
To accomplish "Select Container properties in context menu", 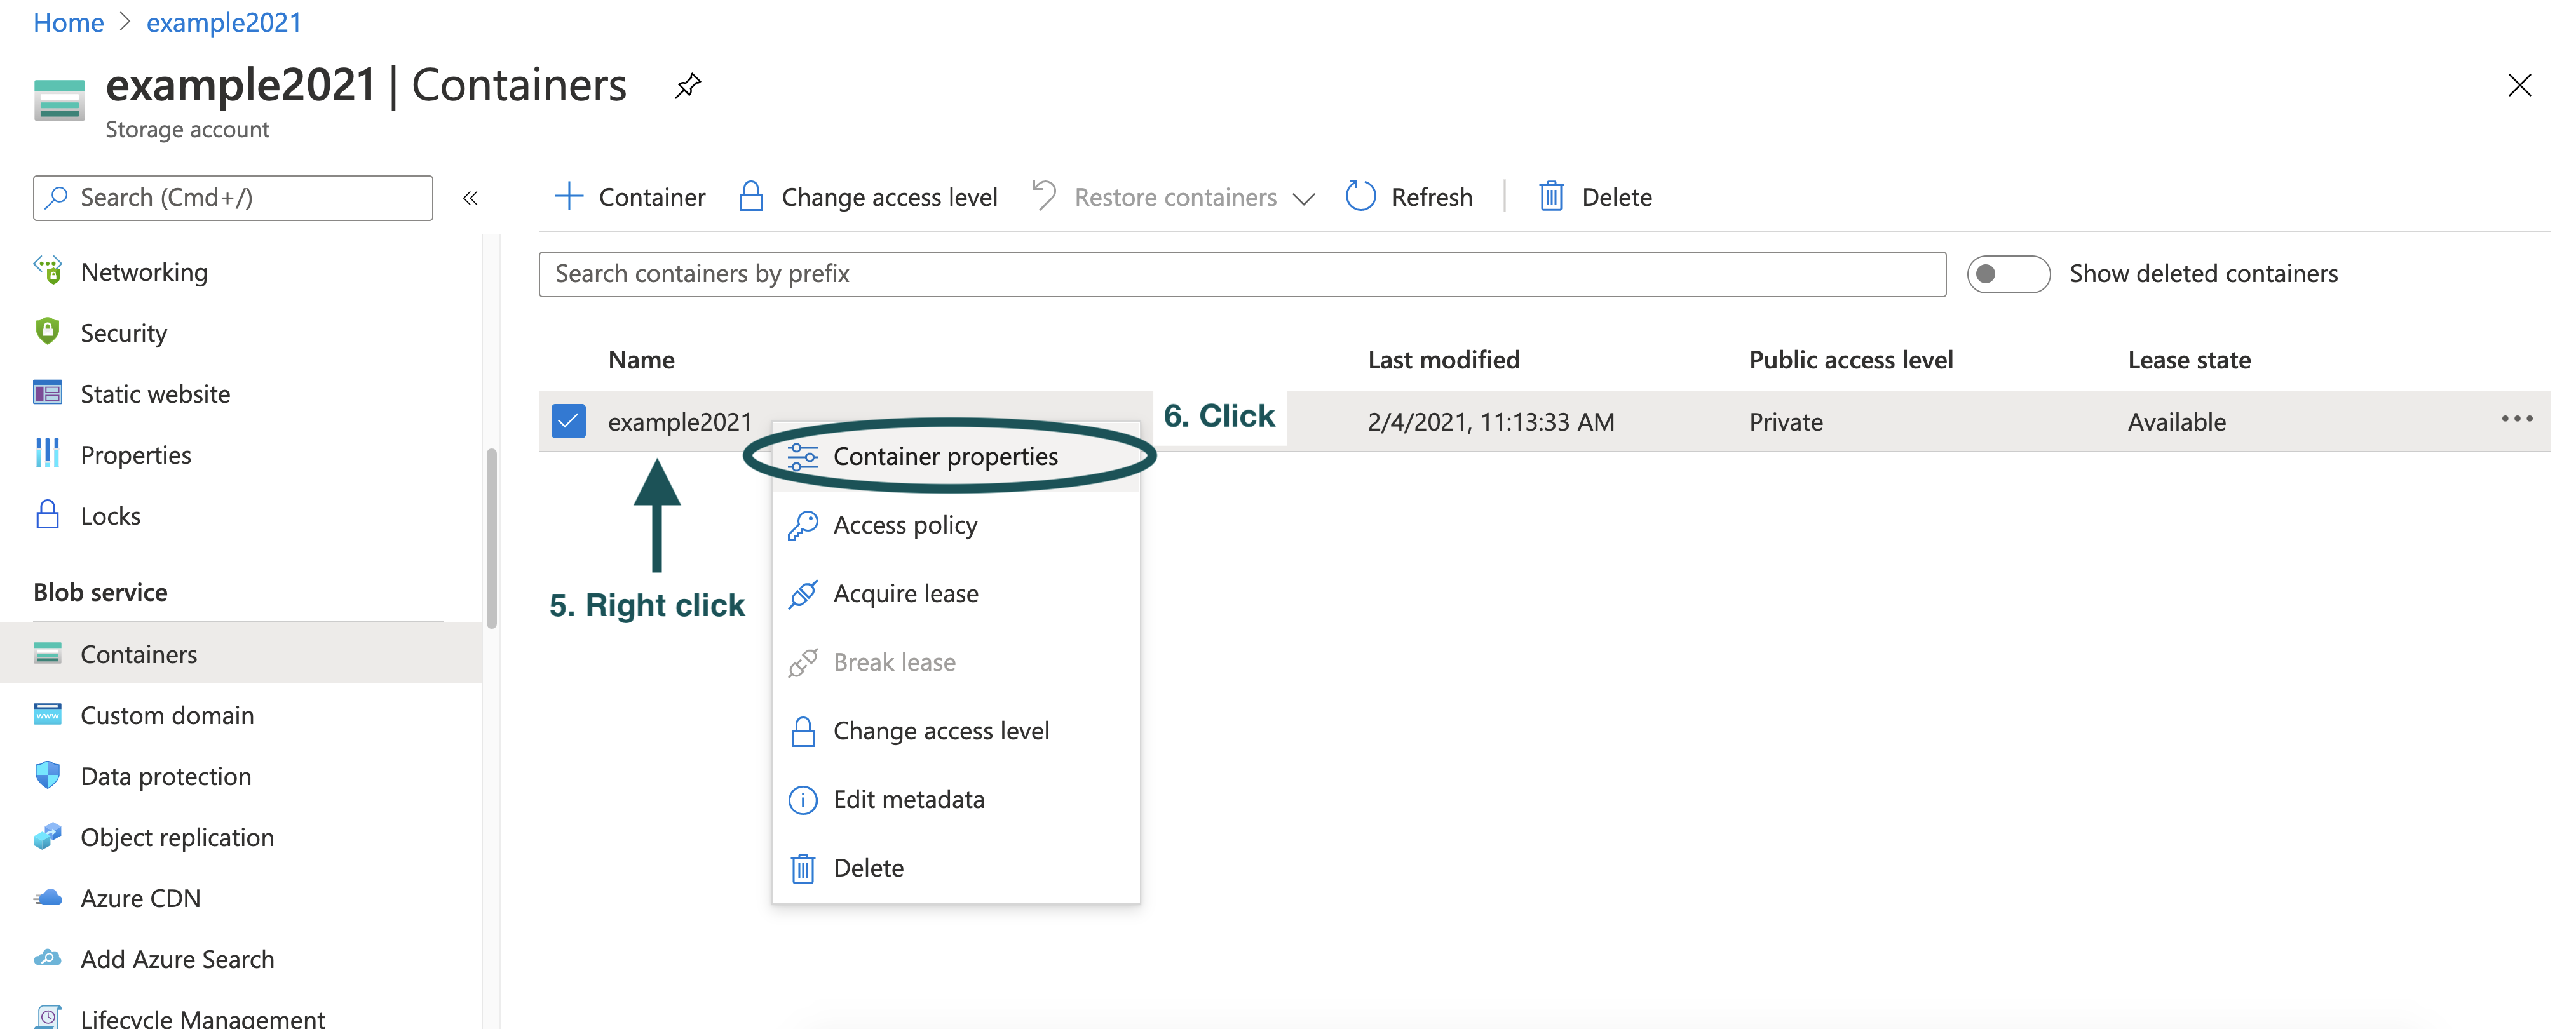I will [956, 456].
